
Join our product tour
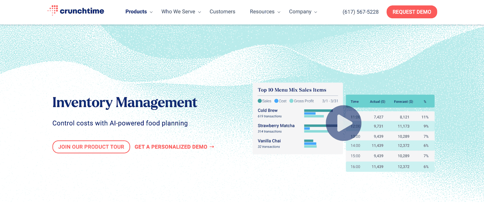coord(91,147)
